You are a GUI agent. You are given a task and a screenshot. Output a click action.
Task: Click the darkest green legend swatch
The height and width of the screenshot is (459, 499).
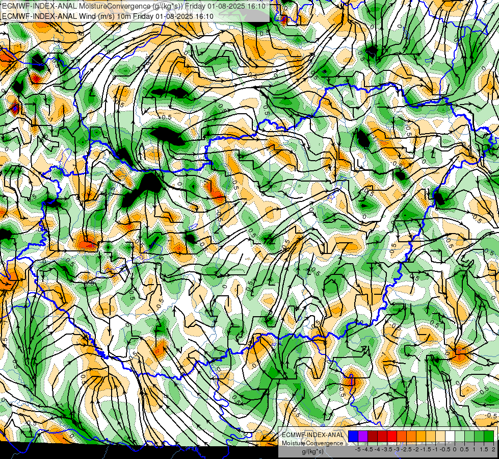click(489, 436)
